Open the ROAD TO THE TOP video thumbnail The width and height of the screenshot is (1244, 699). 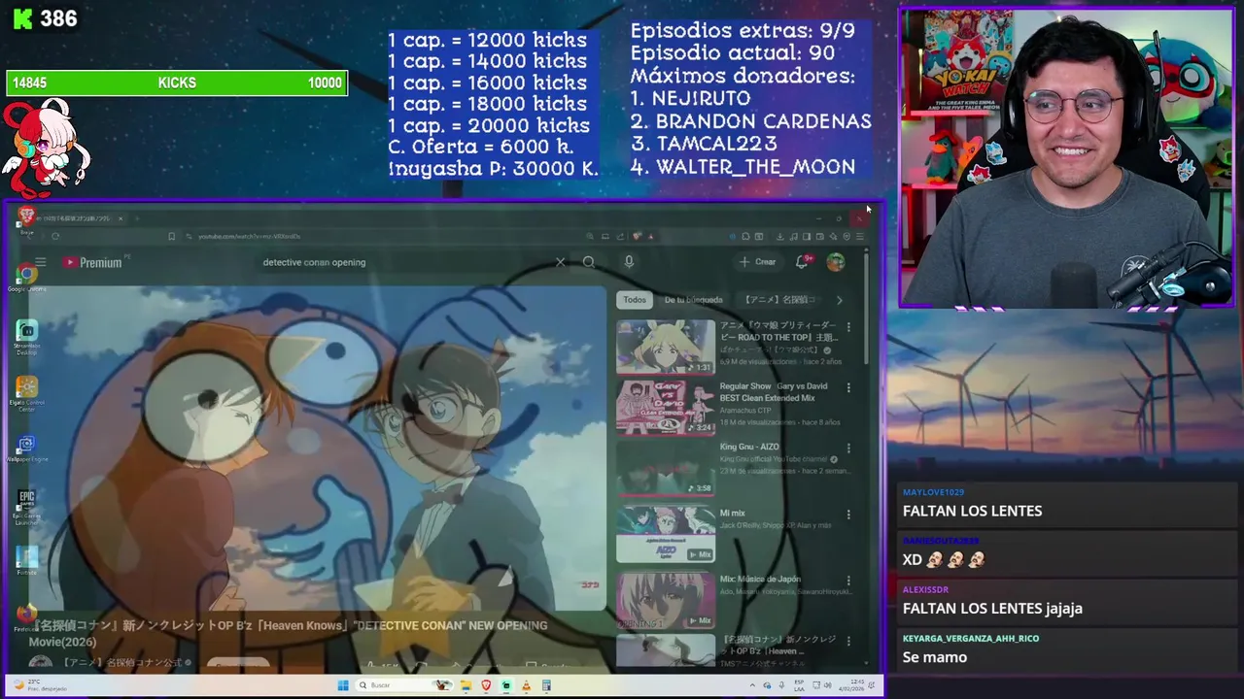tap(666, 347)
